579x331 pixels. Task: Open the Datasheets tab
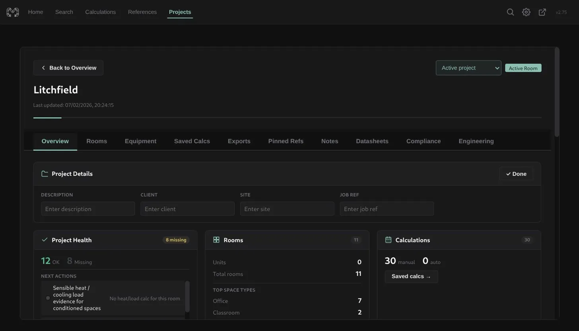[x=372, y=141]
